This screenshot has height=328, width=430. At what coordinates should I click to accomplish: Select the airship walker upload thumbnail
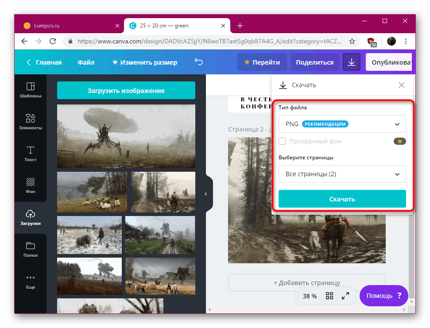[126, 136]
